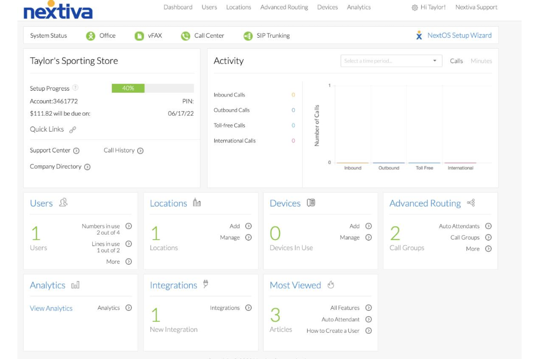This screenshot has width=539, height=359.
Task: Click the Most Viewed flame icon
Action: (331, 284)
